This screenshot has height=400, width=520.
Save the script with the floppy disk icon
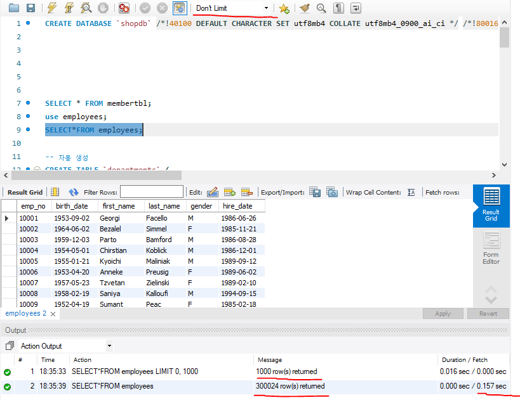click(x=30, y=8)
